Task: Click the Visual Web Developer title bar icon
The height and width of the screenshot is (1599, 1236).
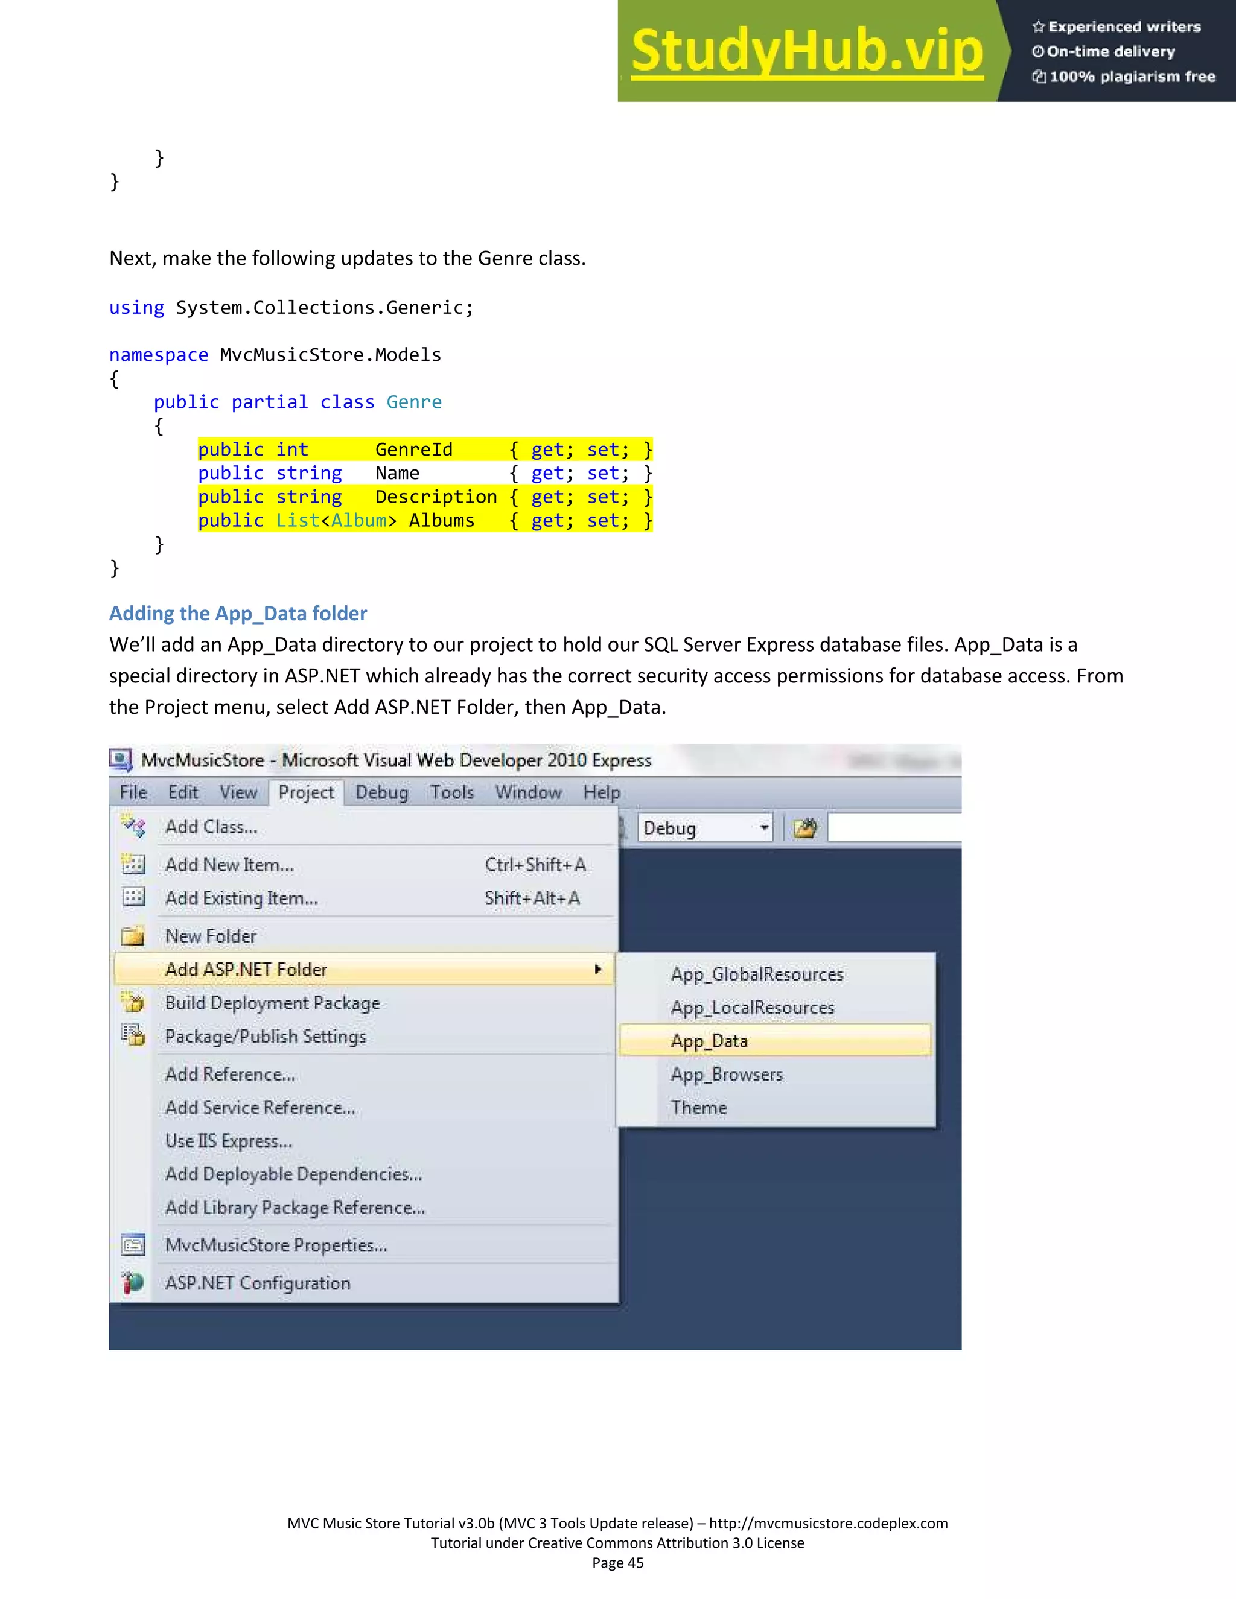Action: [121, 760]
